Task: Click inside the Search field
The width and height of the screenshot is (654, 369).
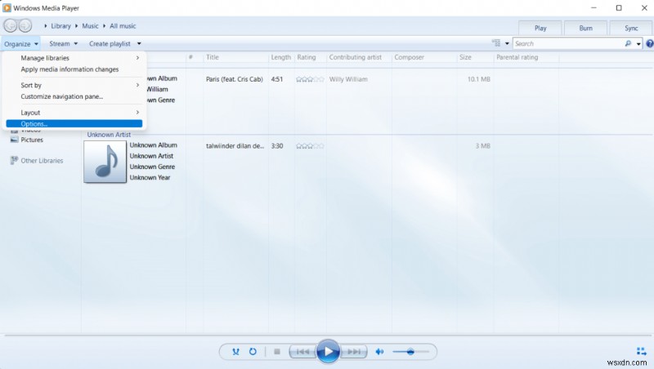Action: click(x=562, y=43)
